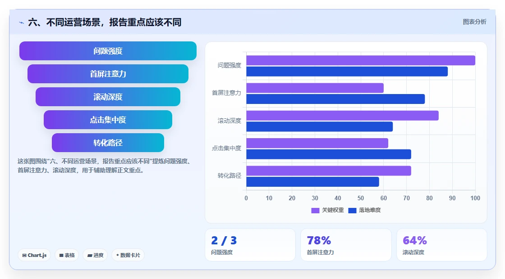Click the blue 转化路径 bar in chart
This screenshot has width=505, height=279.
pyautogui.click(x=313, y=182)
